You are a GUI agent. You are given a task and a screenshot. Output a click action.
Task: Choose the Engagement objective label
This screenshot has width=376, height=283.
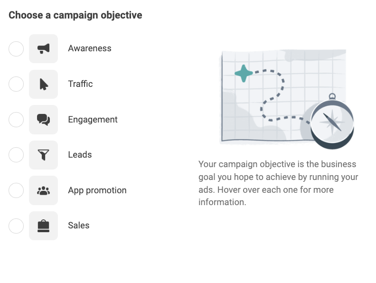93,120
